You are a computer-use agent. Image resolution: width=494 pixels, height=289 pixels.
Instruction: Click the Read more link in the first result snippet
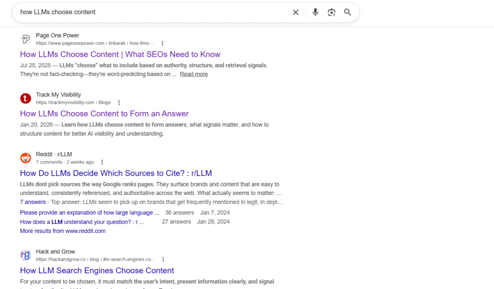193,74
